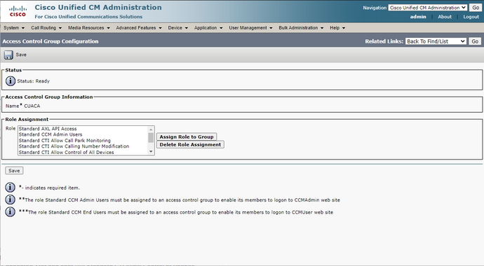Click the role list scroll up arrow

pyautogui.click(x=151, y=129)
